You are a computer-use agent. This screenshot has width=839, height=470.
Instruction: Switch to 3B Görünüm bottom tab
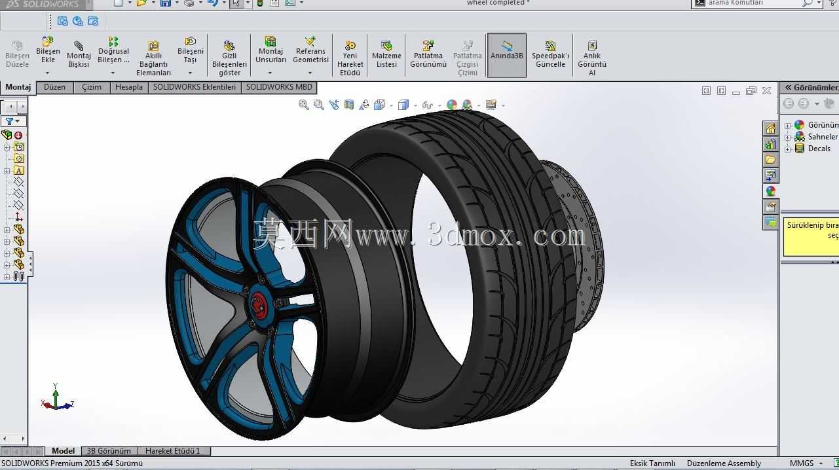pyautogui.click(x=109, y=451)
